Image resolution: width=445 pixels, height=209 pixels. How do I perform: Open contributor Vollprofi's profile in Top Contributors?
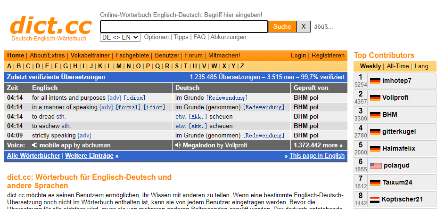pyautogui.click(x=396, y=98)
